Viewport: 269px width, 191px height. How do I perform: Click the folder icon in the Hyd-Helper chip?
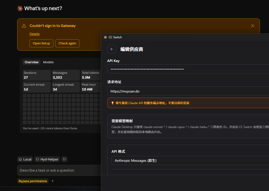[37, 159]
